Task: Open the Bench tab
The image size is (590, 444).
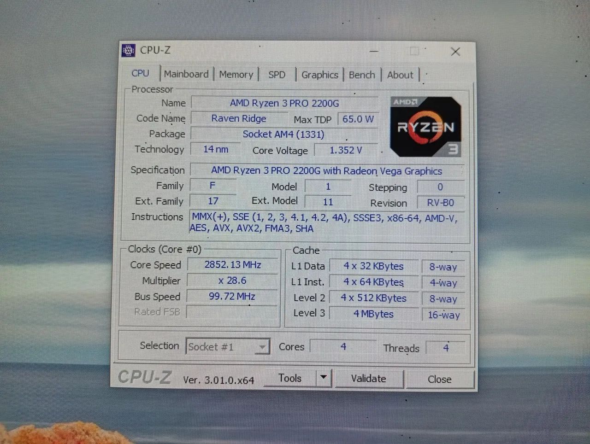Action: coord(362,75)
